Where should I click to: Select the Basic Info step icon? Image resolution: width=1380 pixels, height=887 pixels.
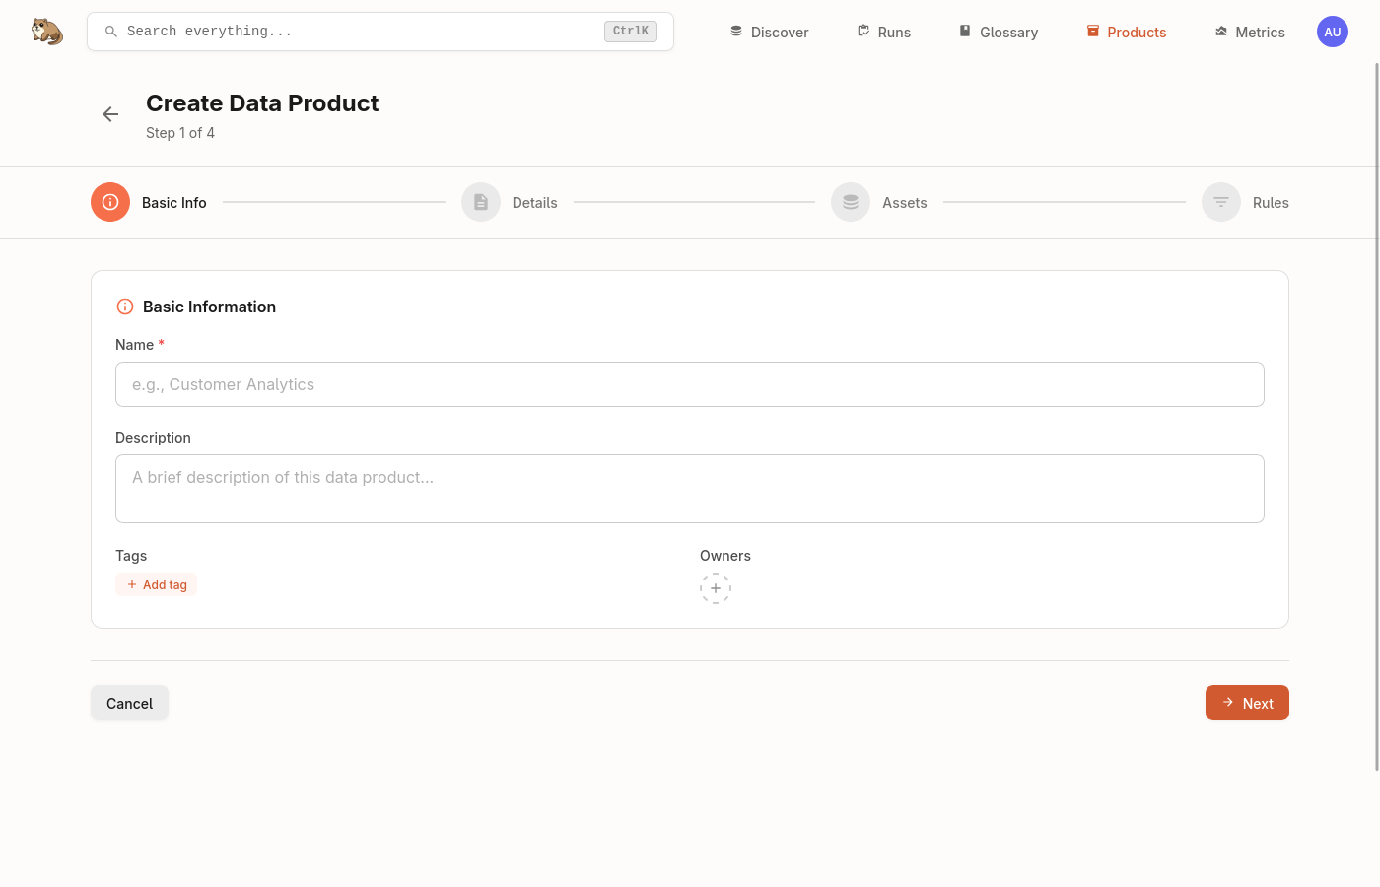coord(110,202)
